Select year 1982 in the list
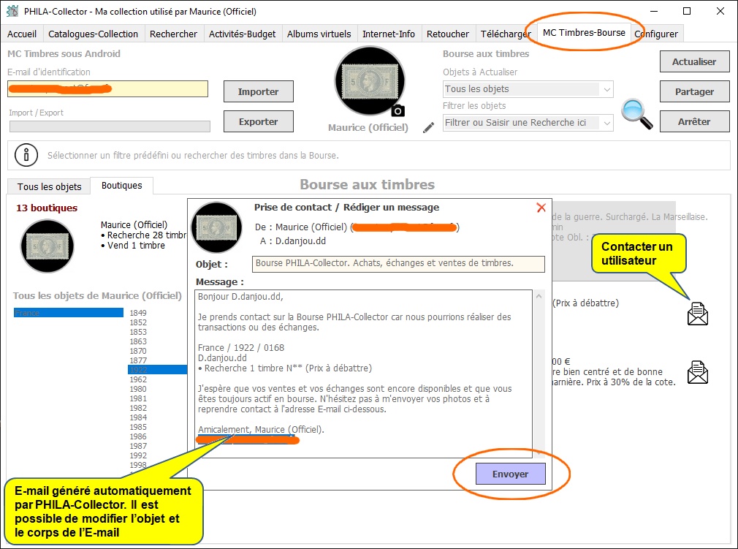Viewport: 738px width, 549px height. pos(138,408)
